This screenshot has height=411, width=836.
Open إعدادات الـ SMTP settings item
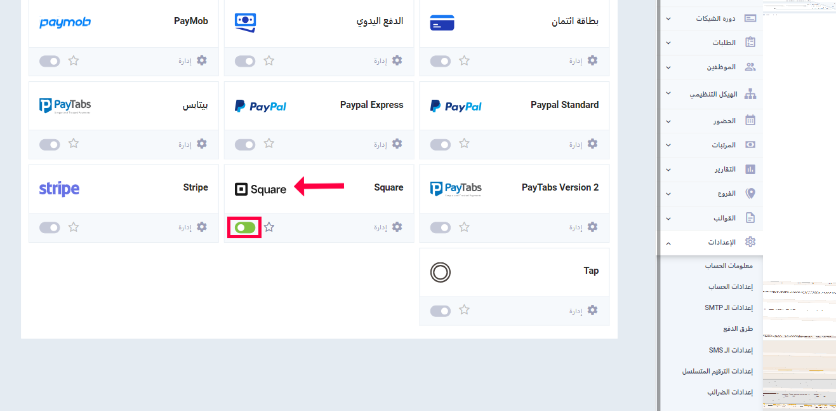pos(729,307)
